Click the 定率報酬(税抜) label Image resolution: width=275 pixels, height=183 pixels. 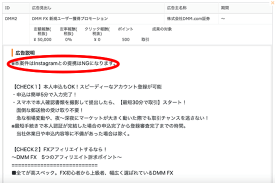point(68,31)
